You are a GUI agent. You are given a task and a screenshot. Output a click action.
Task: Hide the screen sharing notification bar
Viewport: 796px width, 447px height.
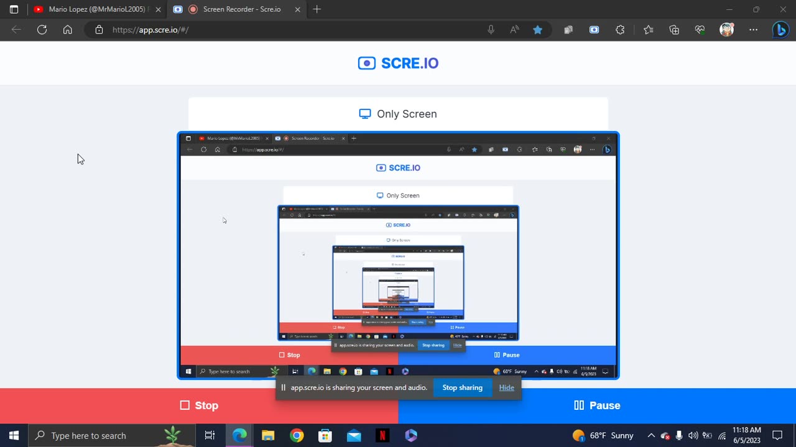point(506,387)
